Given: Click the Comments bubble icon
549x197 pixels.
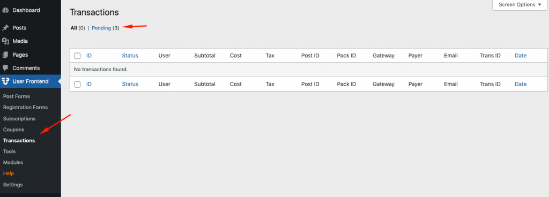Looking at the screenshot, I should [5, 68].
